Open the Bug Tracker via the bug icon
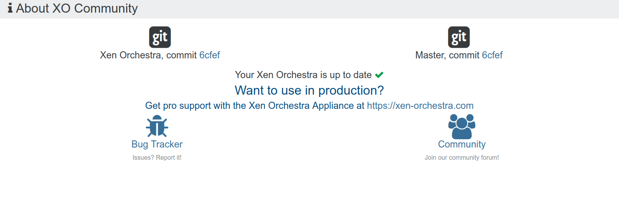 [x=157, y=126]
